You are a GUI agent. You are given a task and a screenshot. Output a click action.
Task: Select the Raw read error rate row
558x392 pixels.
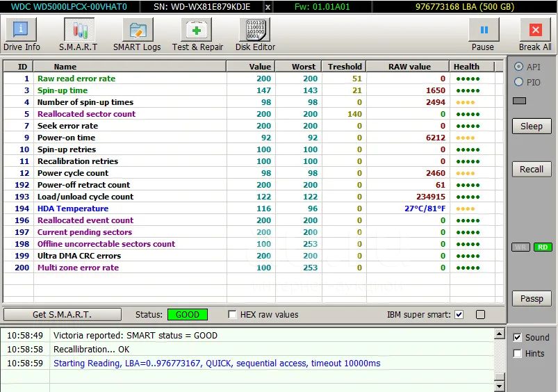(253, 79)
